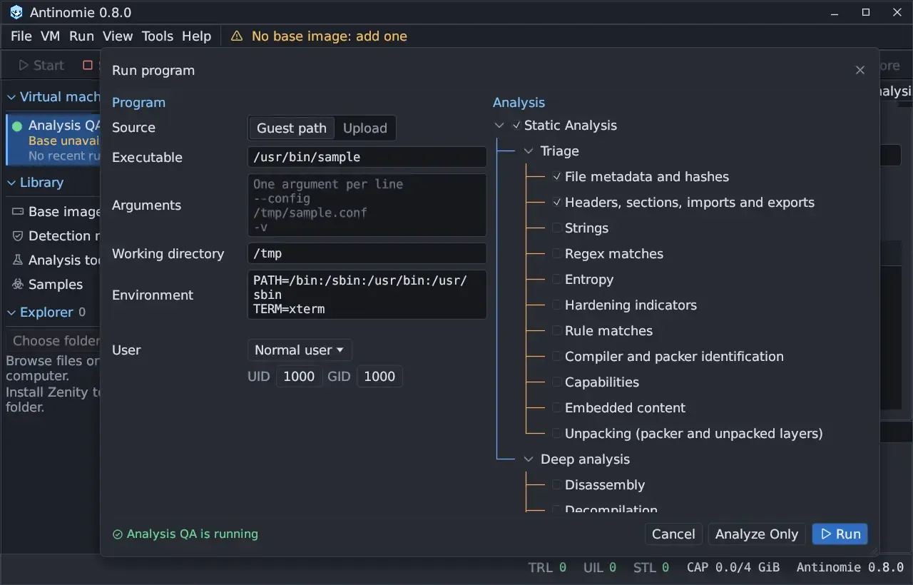This screenshot has height=585, width=913.
Task: Enable Compiler and packer identification
Action: [557, 357]
